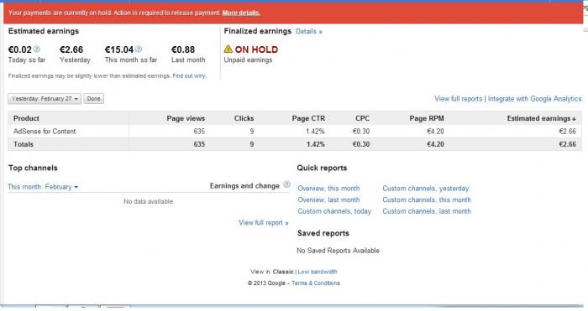Image resolution: width=588 pixels, height=311 pixels.
Task: Click the ON HOLD warning triangle icon
Action: 228,49
